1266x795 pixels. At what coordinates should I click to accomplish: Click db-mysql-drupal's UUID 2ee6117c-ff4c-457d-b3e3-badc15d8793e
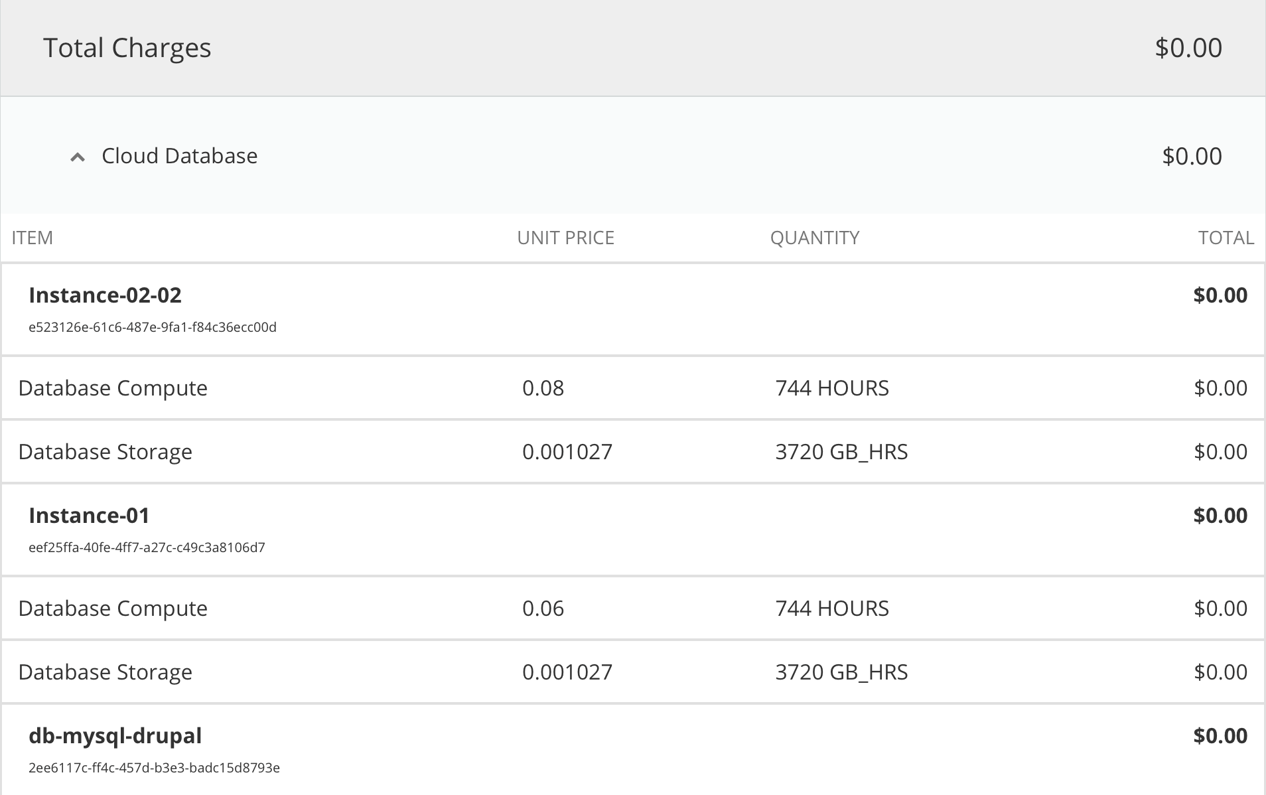tap(154, 768)
